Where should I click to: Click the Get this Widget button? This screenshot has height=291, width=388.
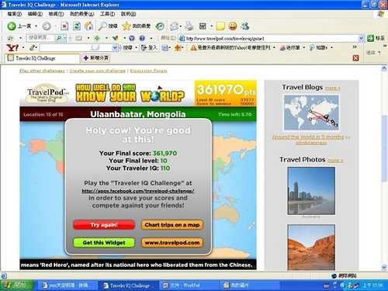(104, 243)
